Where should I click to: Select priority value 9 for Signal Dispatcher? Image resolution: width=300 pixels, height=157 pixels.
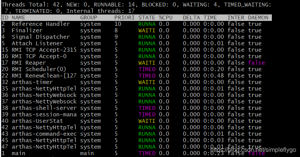point(116,37)
